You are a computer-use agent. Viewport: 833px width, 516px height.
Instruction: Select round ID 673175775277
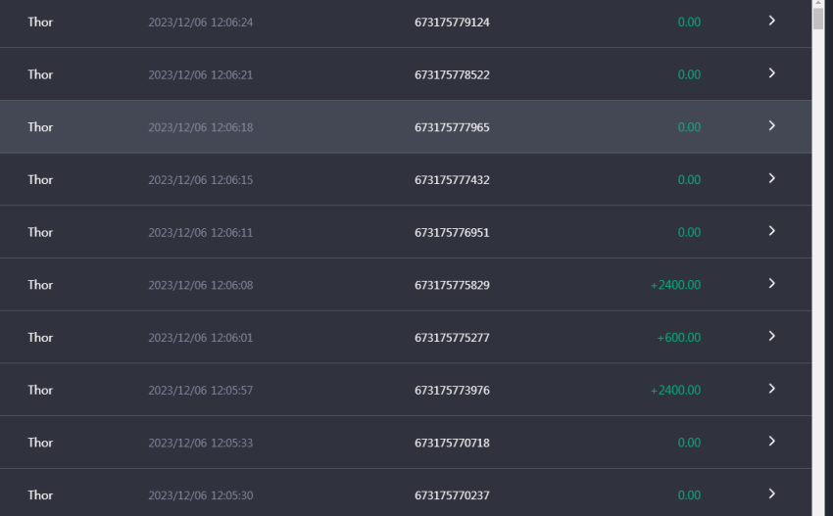[452, 338]
